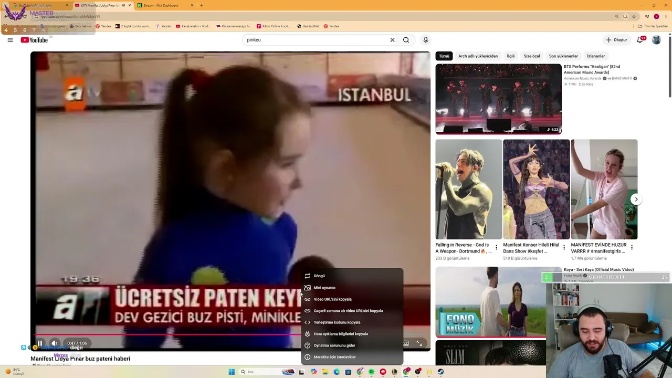Image resolution: width=672 pixels, height=378 pixels.
Task: Open Manifest Konser Hilal short thumbnail
Action: (536, 190)
